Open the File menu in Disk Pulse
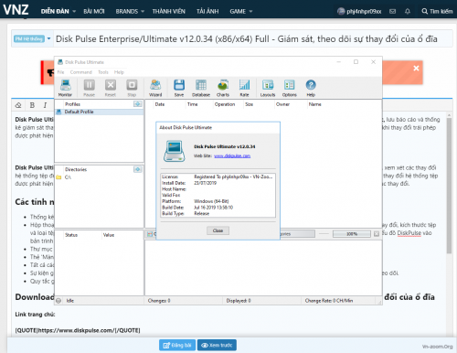Viewport: 457px width, 353px height. [x=60, y=72]
